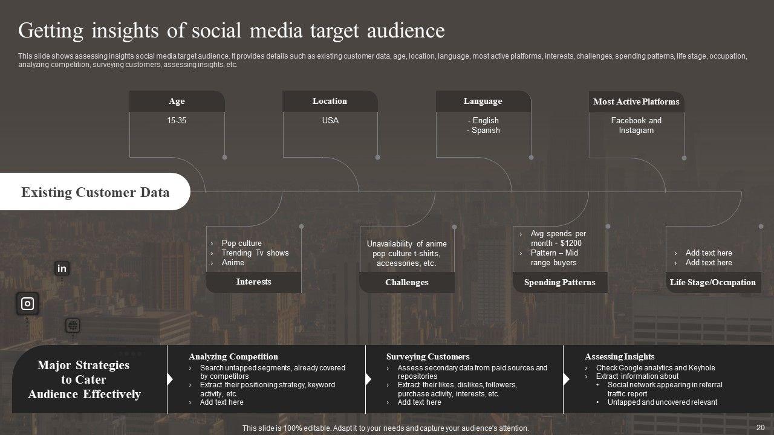The image size is (774, 435).
Task: Click the arrow marker beside Assessing Insights
Action: pyautogui.click(x=567, y=379)
